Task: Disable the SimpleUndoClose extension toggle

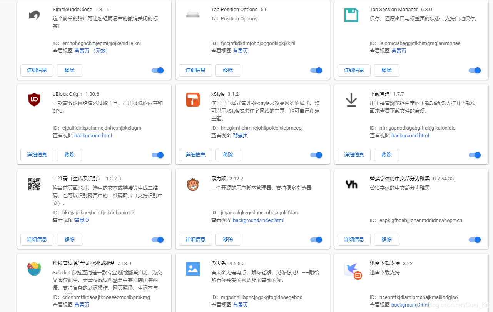Action: pyautogui.click(x=158, y=70)
